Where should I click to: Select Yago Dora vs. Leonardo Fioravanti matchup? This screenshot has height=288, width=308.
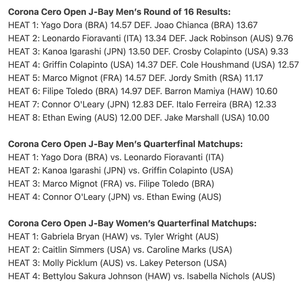pyautogui.click(x=116, y=157)
